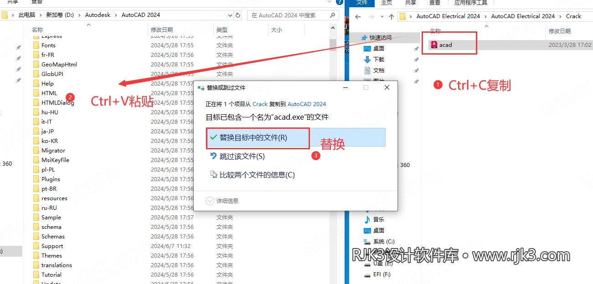Select the Tutorial folder name
The image size is (593, 284).
[52, 274]
